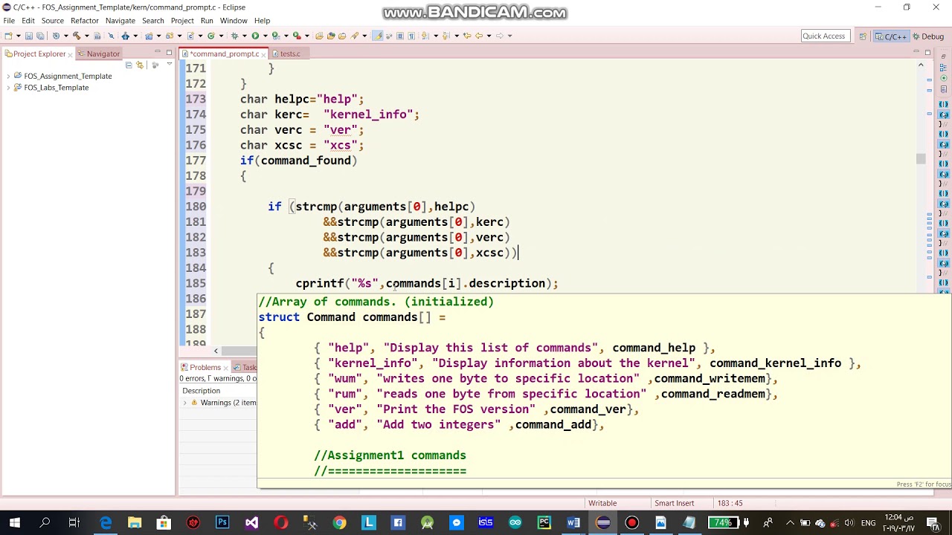The height and width of the screenshot is (535, 952).
Task: Click the green target icon in right trim
Action: pyautogui.click(x=943, y=78)
